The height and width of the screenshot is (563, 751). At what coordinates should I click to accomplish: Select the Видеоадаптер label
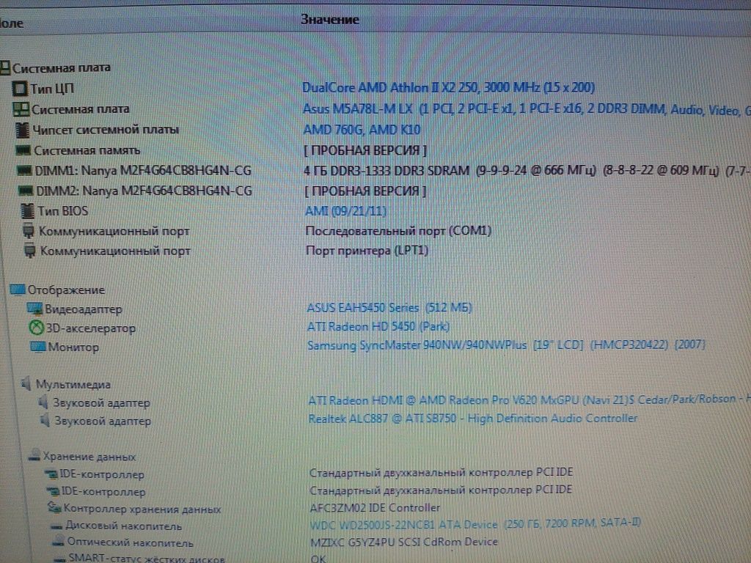(x=84, y=309)
